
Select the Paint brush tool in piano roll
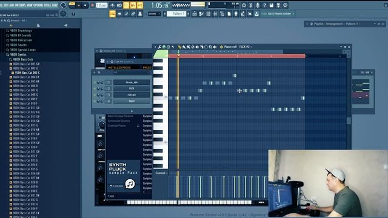point(184,47)
